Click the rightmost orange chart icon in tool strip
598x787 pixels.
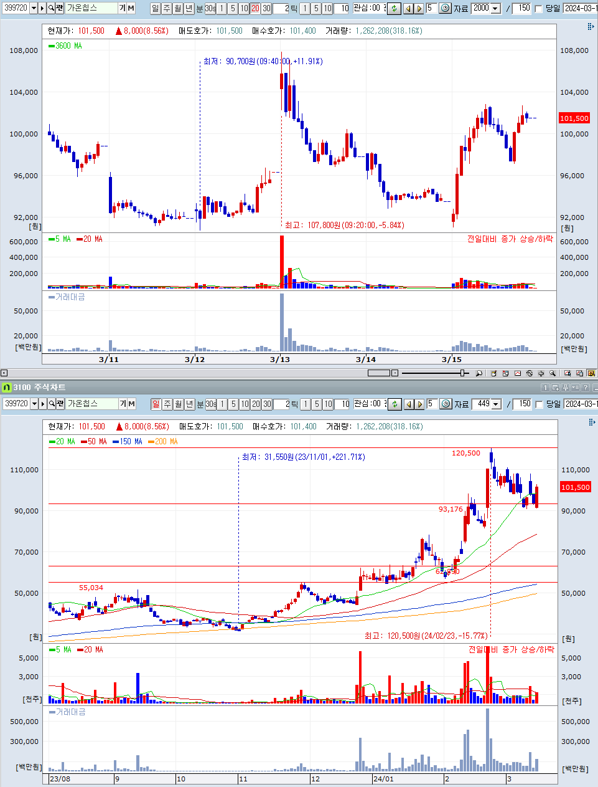coord(591,373)
